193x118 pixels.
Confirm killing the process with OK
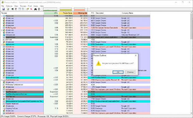pos(118,72)
